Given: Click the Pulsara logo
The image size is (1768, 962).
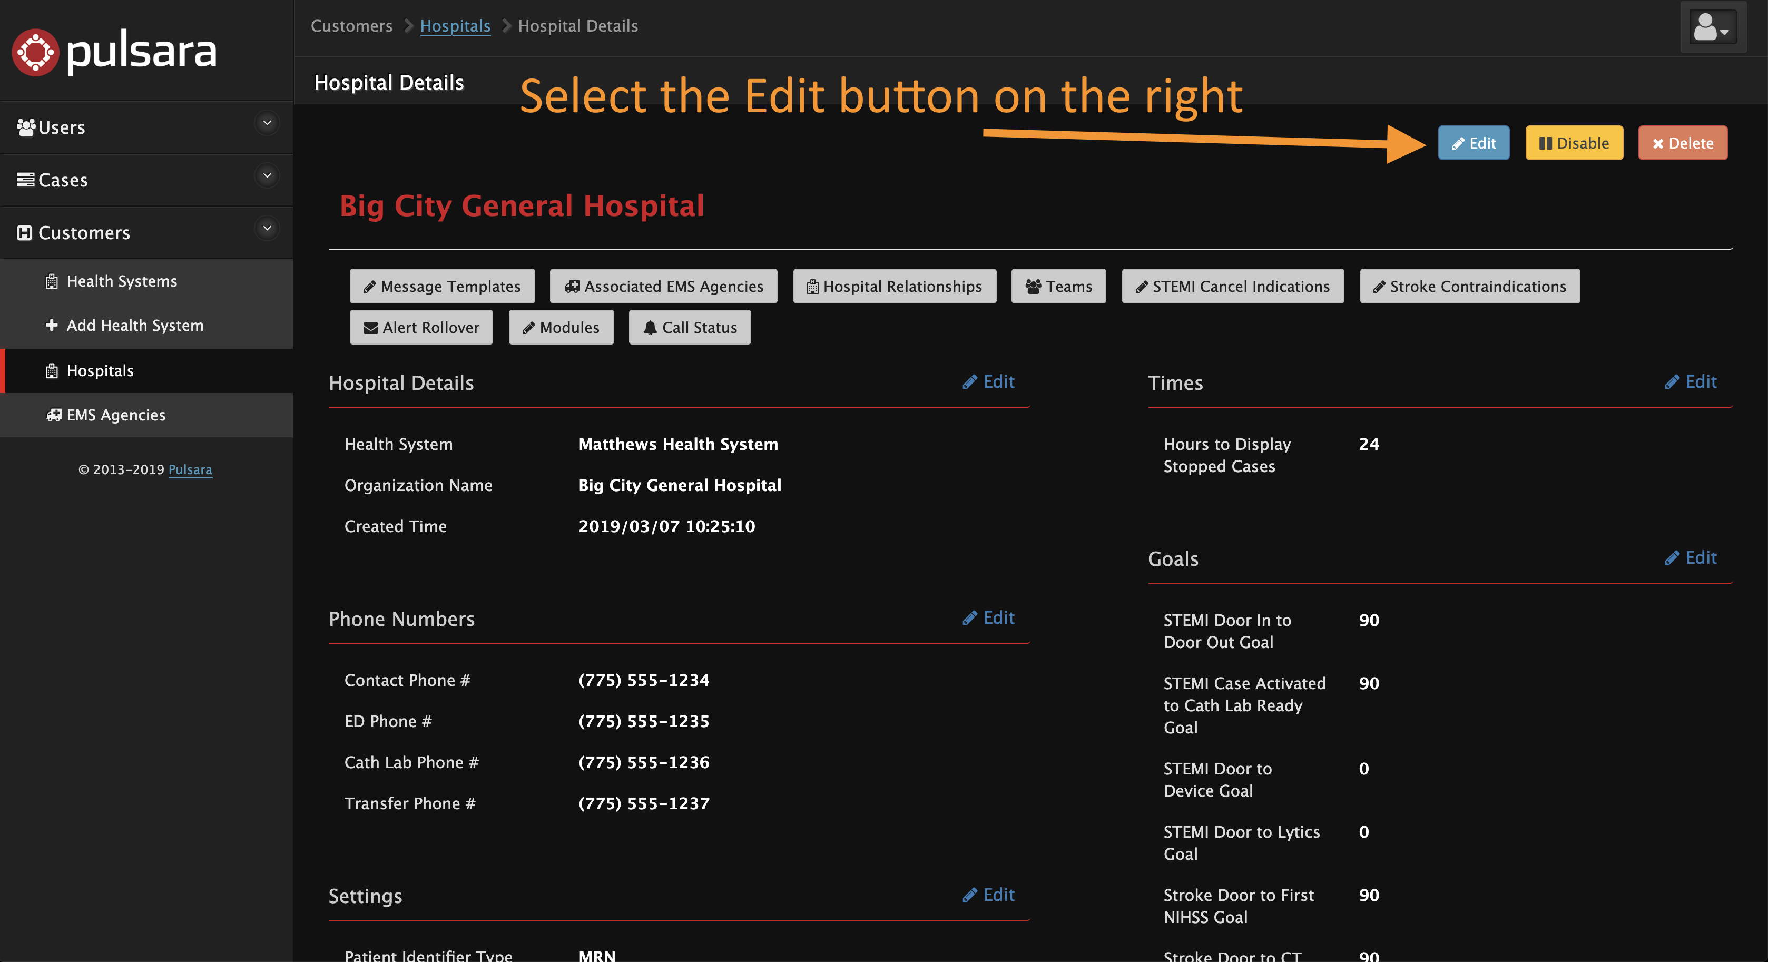Looking at the screenshot, I should tap(114, 52).
